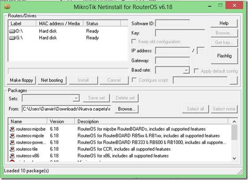Maximize the Netinstall window
The height and width of the screenshot is (180, 248).
[x=220, y=6]
